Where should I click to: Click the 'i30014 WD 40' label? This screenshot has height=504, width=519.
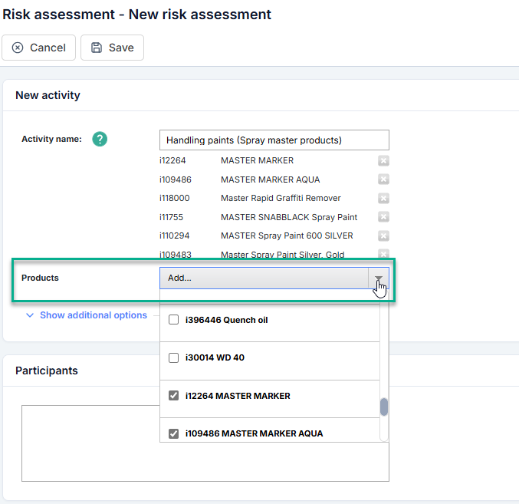215,358
